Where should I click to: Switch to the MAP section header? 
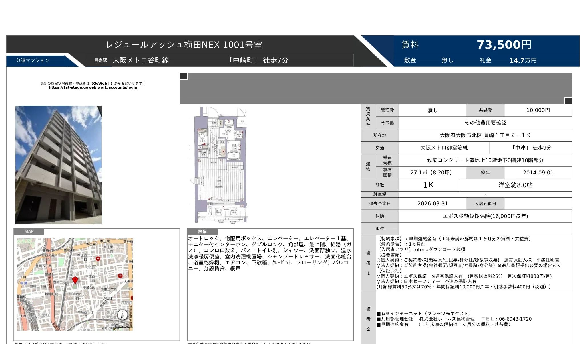click(29, 232)
